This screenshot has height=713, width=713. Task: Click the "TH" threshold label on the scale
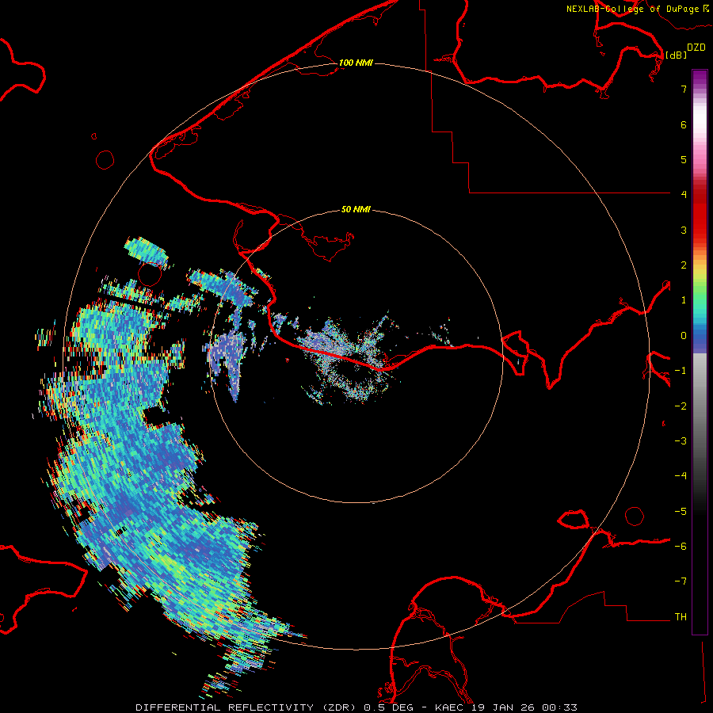click(x=681, y=617)
